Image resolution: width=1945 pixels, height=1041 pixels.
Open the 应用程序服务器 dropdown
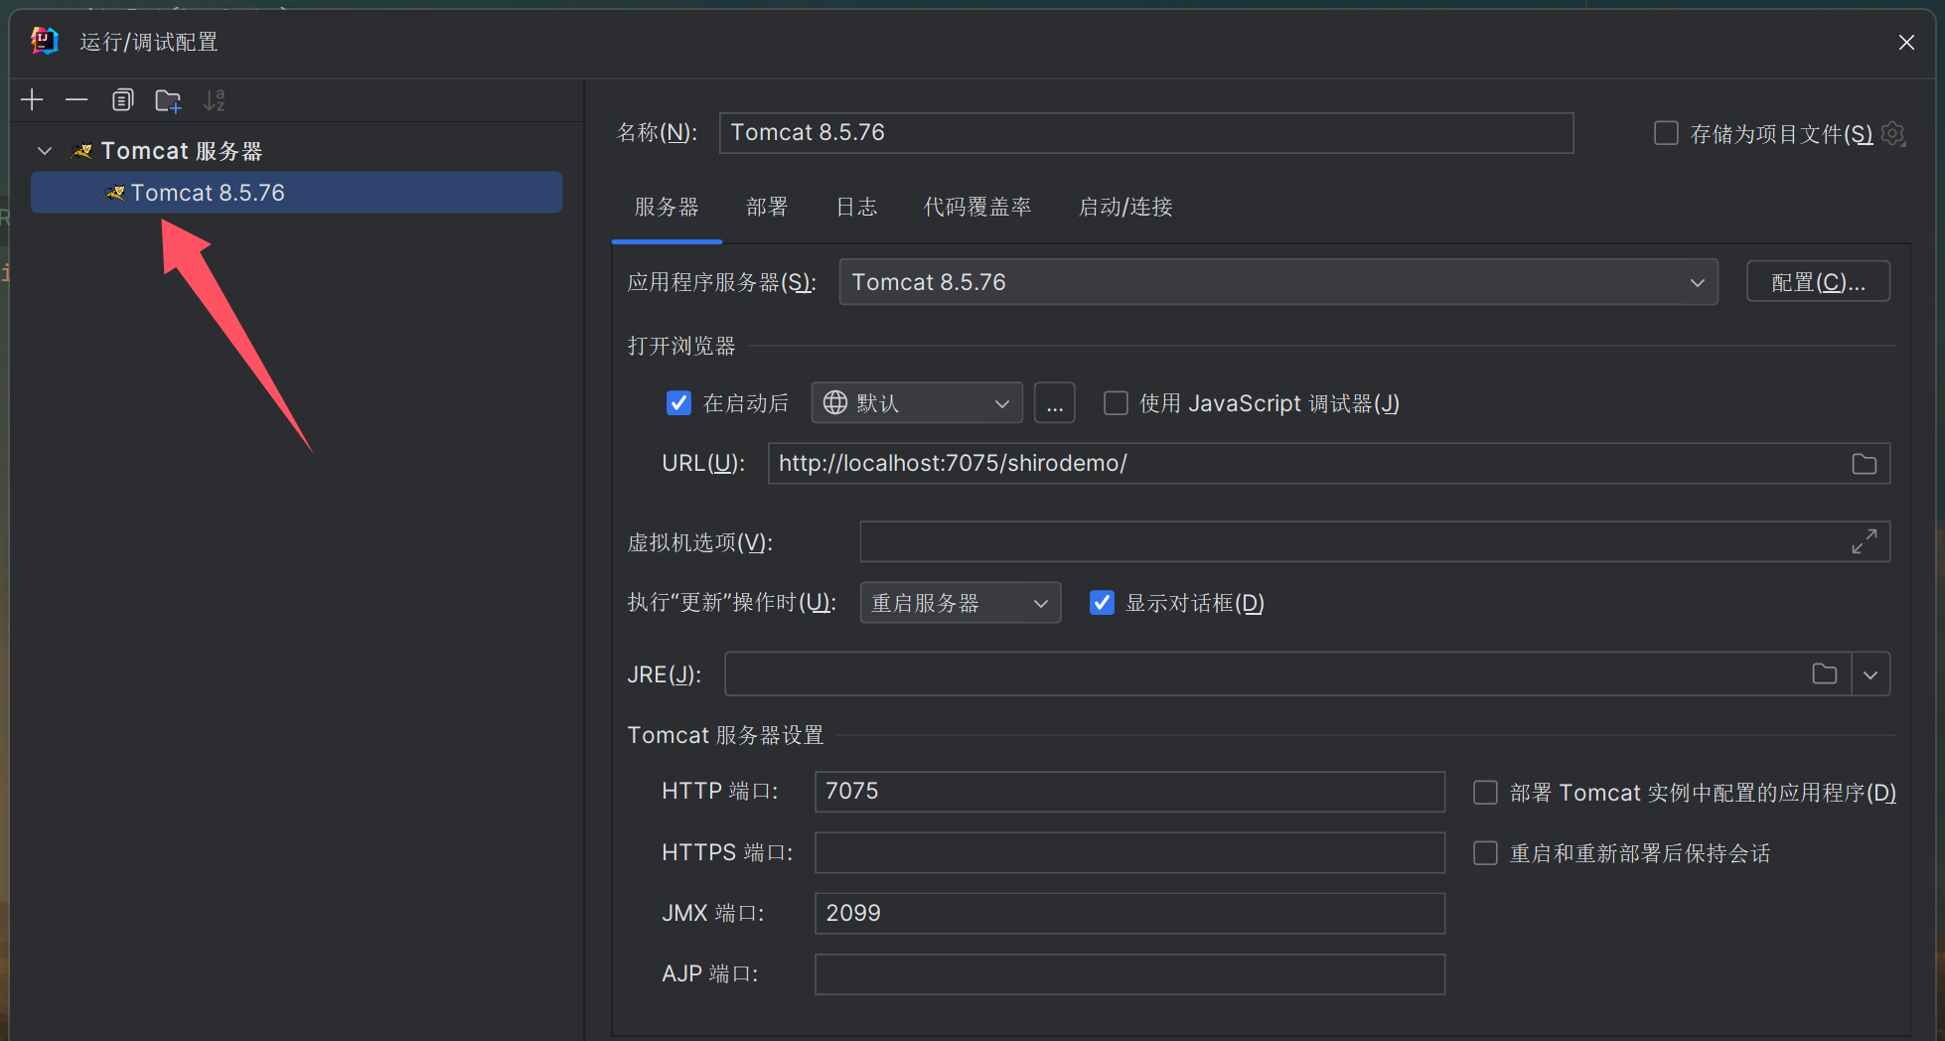click(1278, 282)
